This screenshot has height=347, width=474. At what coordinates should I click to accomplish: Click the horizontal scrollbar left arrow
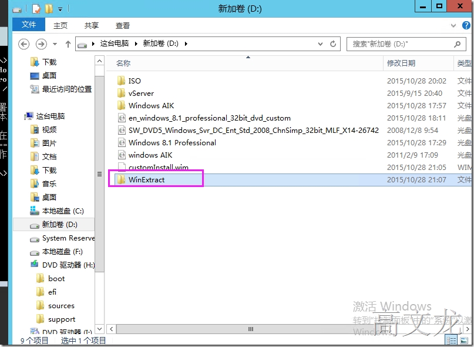click(x=111, y=329)
